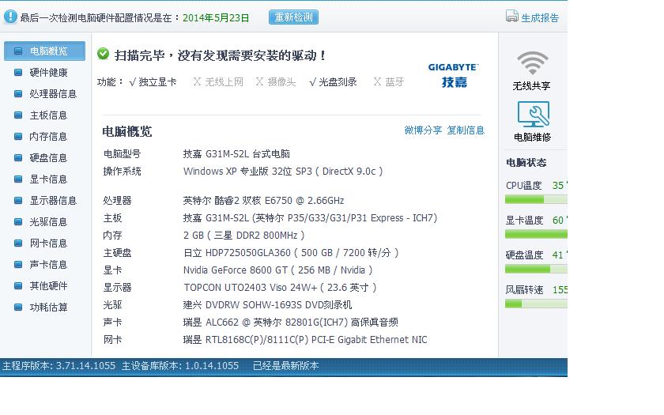Click the 建兴 DVDRW SOHW-1693S text
664x415 pixels.
pyautogui.click(x=268, y=305)
